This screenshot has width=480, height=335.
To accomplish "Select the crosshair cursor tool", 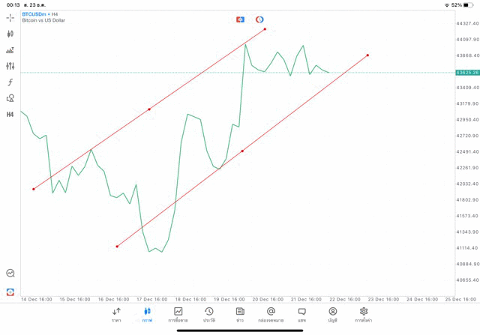I will point(10,17).
